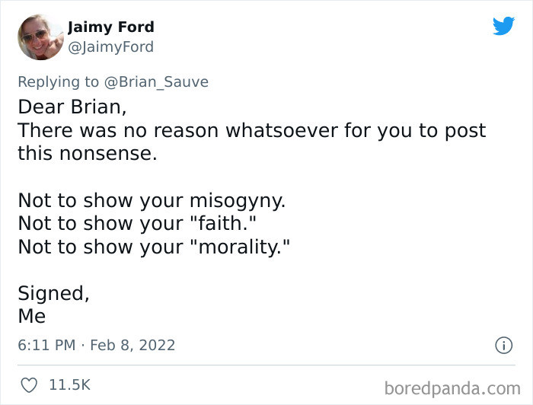533x405 pixels.
Task: Click the 11.5K likes count
Action: pyautogui.click(x=69, y=385)
